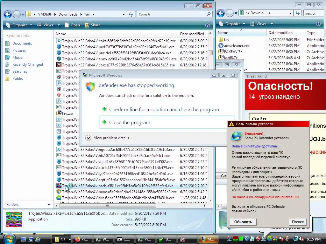Click refresh button beside fav address bar
The width and height of the screenshot is (326, 244).
click(131, 14)
